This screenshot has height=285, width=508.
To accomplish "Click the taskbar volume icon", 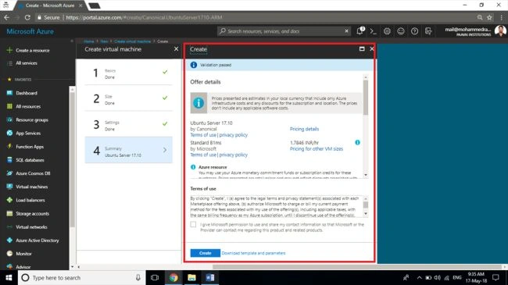I will 438,277.
